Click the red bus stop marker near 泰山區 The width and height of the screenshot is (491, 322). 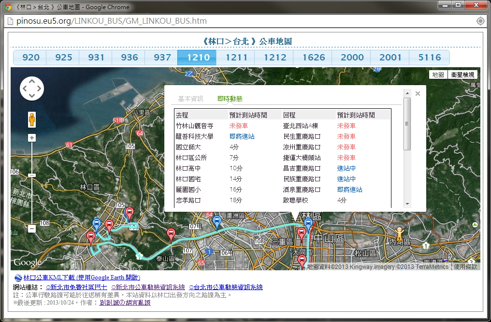click(171, 234)
